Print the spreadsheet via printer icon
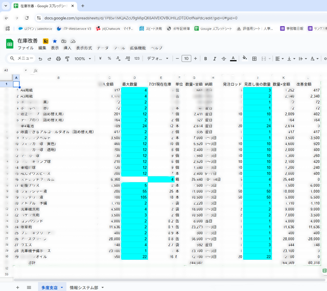The width and height of the screenshot is (327, 291). tap(58, 59)
